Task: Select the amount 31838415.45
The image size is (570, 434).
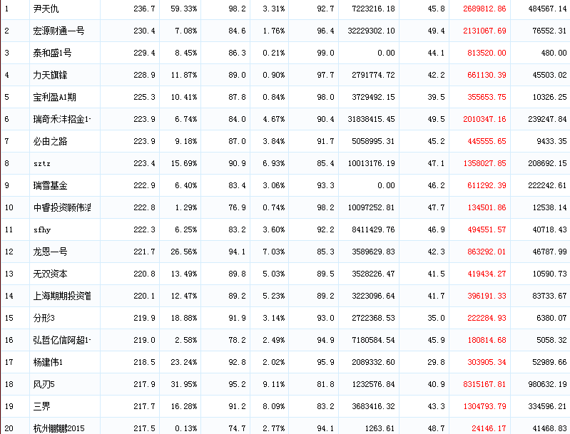Action: 371,119
